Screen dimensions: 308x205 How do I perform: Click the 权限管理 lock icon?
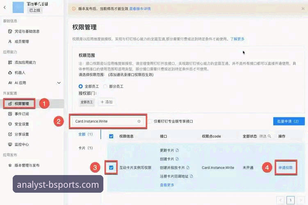[10, 104]
